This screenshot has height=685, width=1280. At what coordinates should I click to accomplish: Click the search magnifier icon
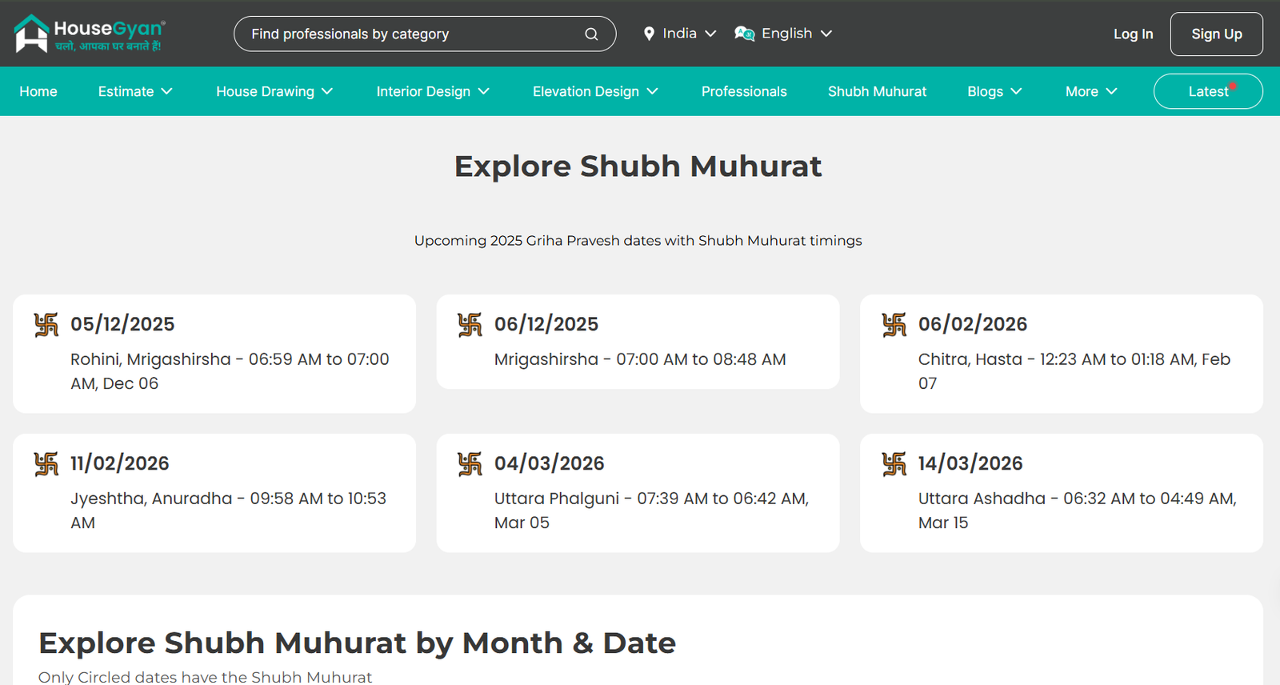click(x=591, y=34)
